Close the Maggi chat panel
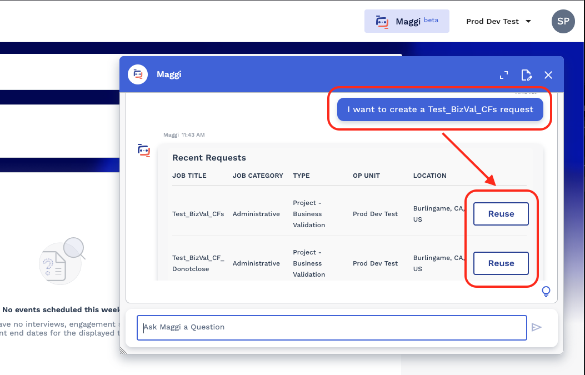 click(548, 75)
